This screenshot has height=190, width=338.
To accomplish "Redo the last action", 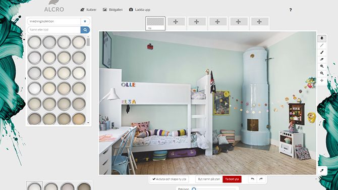I will 261,179.
